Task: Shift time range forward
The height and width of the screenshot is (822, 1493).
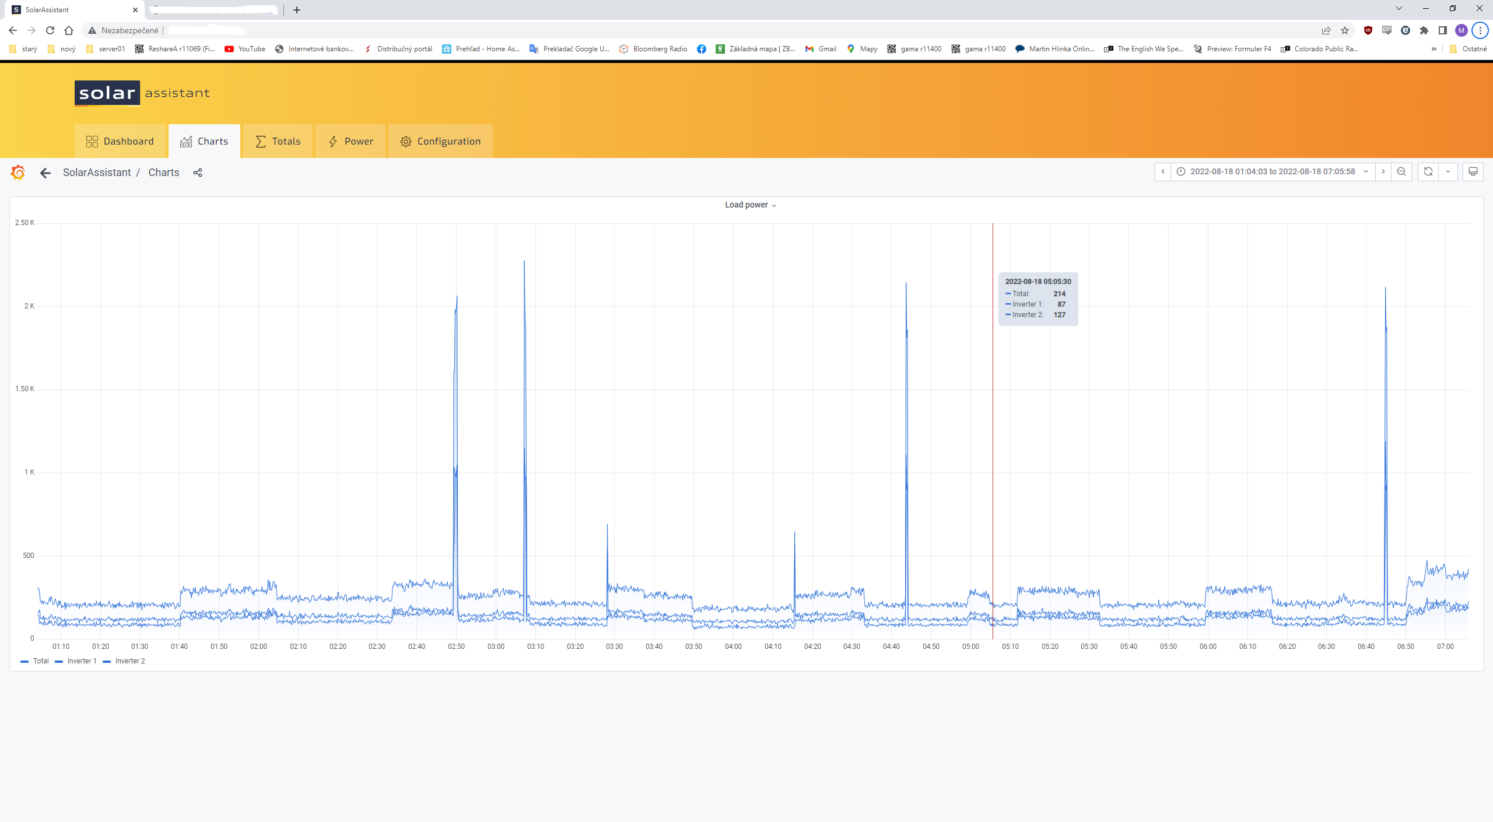Action: tap(1383, 171)
